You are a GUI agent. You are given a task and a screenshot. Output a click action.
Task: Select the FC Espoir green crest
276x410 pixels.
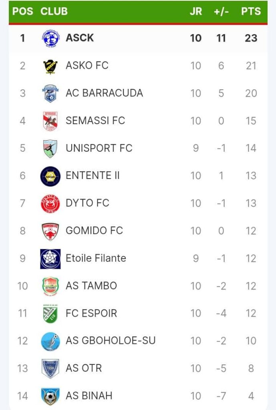[50, 314]
